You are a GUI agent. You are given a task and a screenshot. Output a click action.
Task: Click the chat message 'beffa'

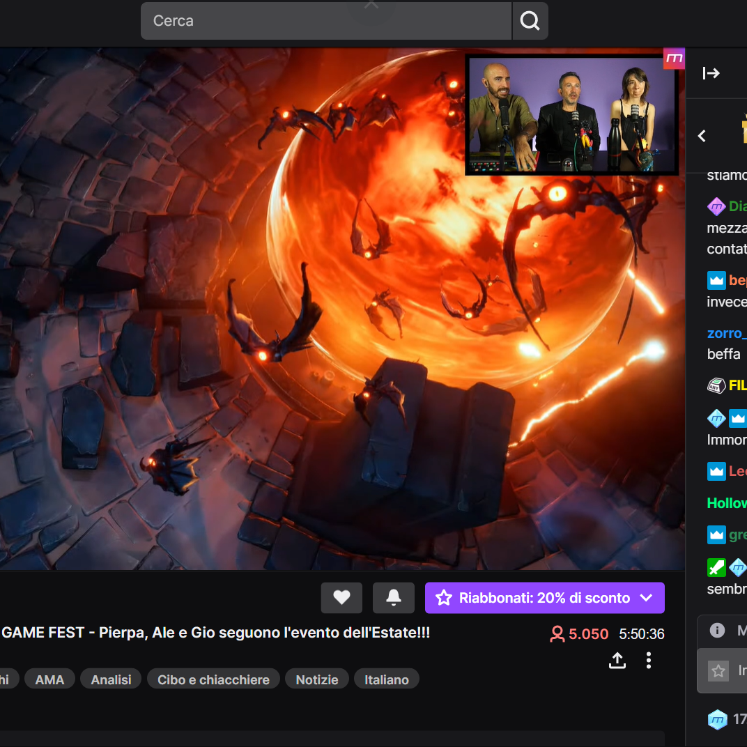pos(723,354)
